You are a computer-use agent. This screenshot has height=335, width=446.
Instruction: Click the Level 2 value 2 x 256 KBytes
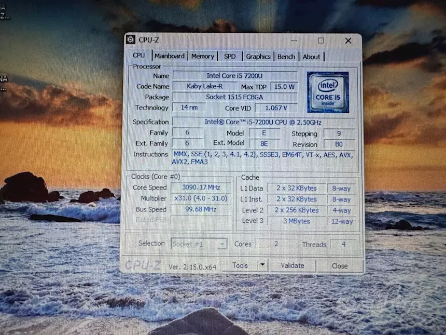[x=297, y=210]
